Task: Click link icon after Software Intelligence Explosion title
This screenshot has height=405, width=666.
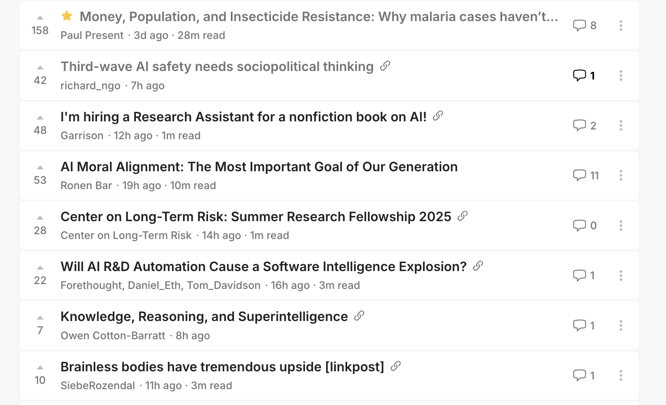Action: [x=478, y=266]
